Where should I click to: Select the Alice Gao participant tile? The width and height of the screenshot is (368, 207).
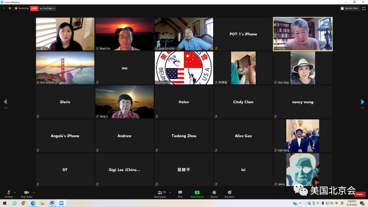pyautogui.click(x=243, y=136)
